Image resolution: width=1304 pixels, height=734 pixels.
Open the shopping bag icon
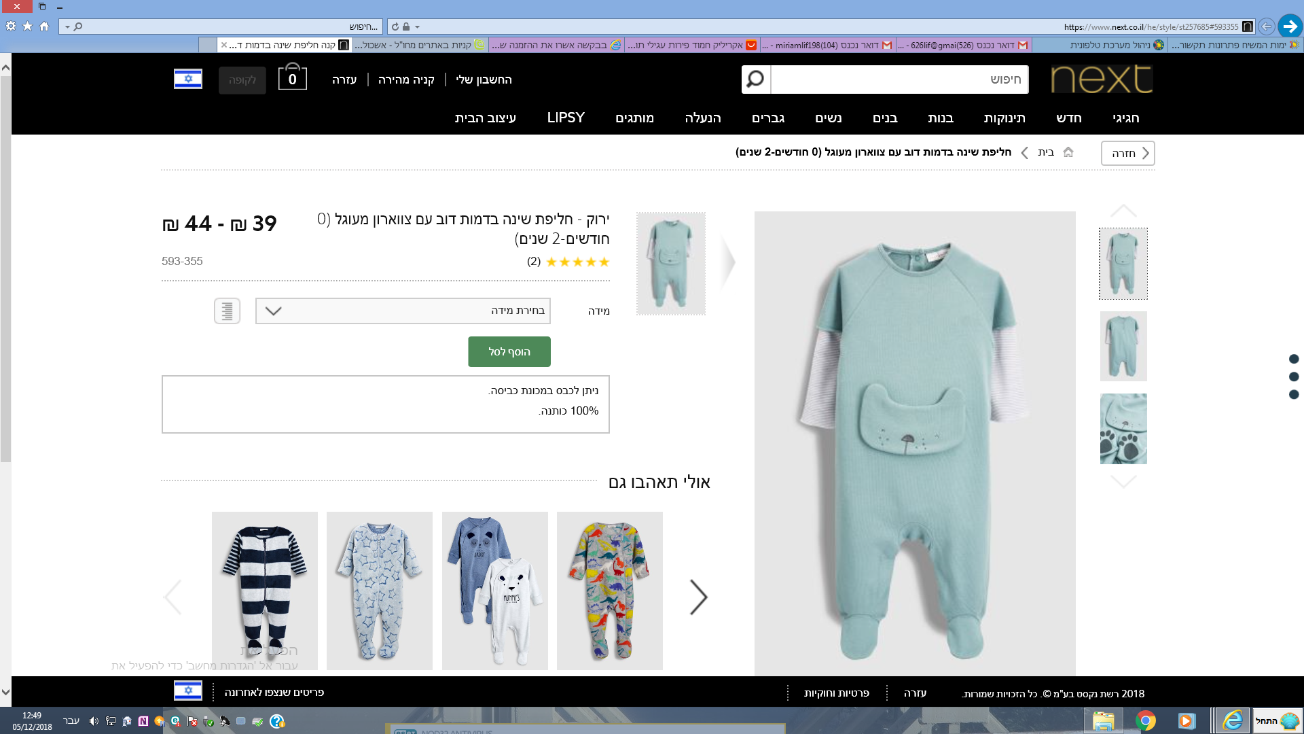coord(292,78)
